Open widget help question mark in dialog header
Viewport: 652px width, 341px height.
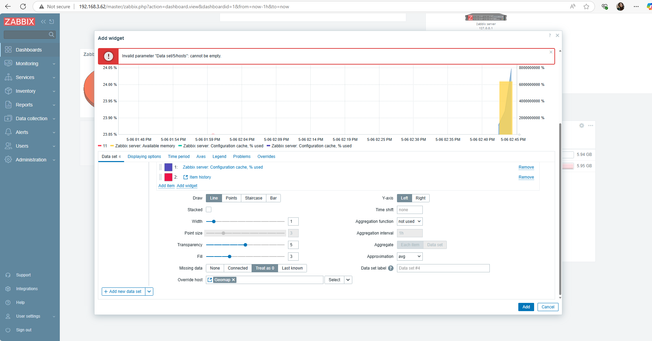point(550,35)
